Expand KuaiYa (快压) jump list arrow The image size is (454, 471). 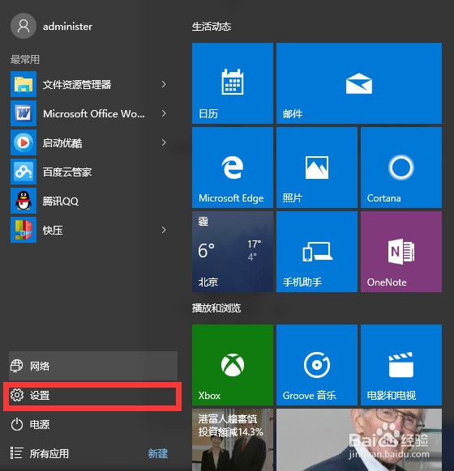point(164,230)
